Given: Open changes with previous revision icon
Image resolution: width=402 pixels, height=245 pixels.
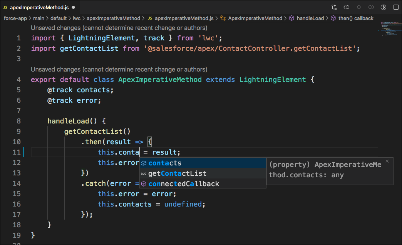Looking at the screenshot, I should [x=347, y=7].
